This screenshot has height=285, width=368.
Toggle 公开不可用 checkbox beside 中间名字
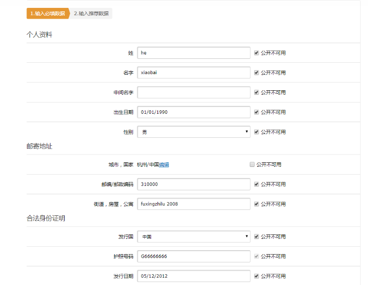(257, 92)
